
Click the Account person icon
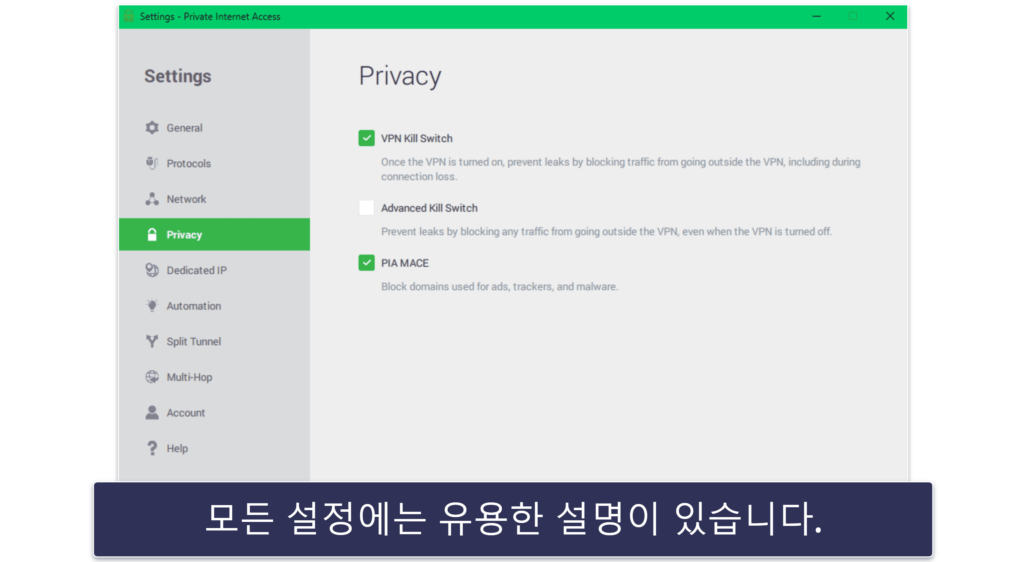click(x=152, y=412)
